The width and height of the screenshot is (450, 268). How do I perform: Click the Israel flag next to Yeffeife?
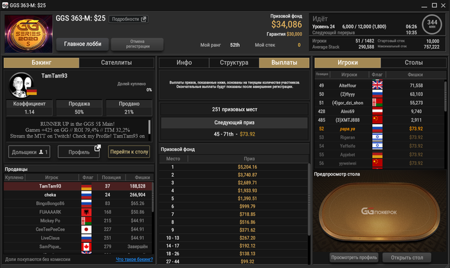377,146
